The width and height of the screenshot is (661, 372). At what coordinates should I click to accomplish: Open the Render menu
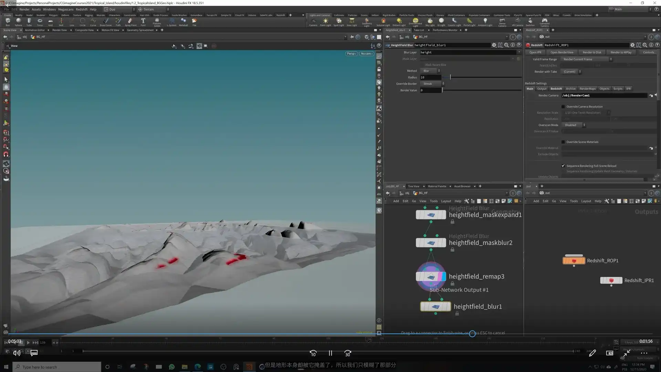(24, 9)
